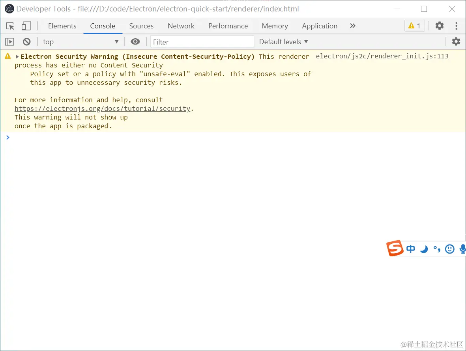Open the Default levels dropdown

point(284,42)
